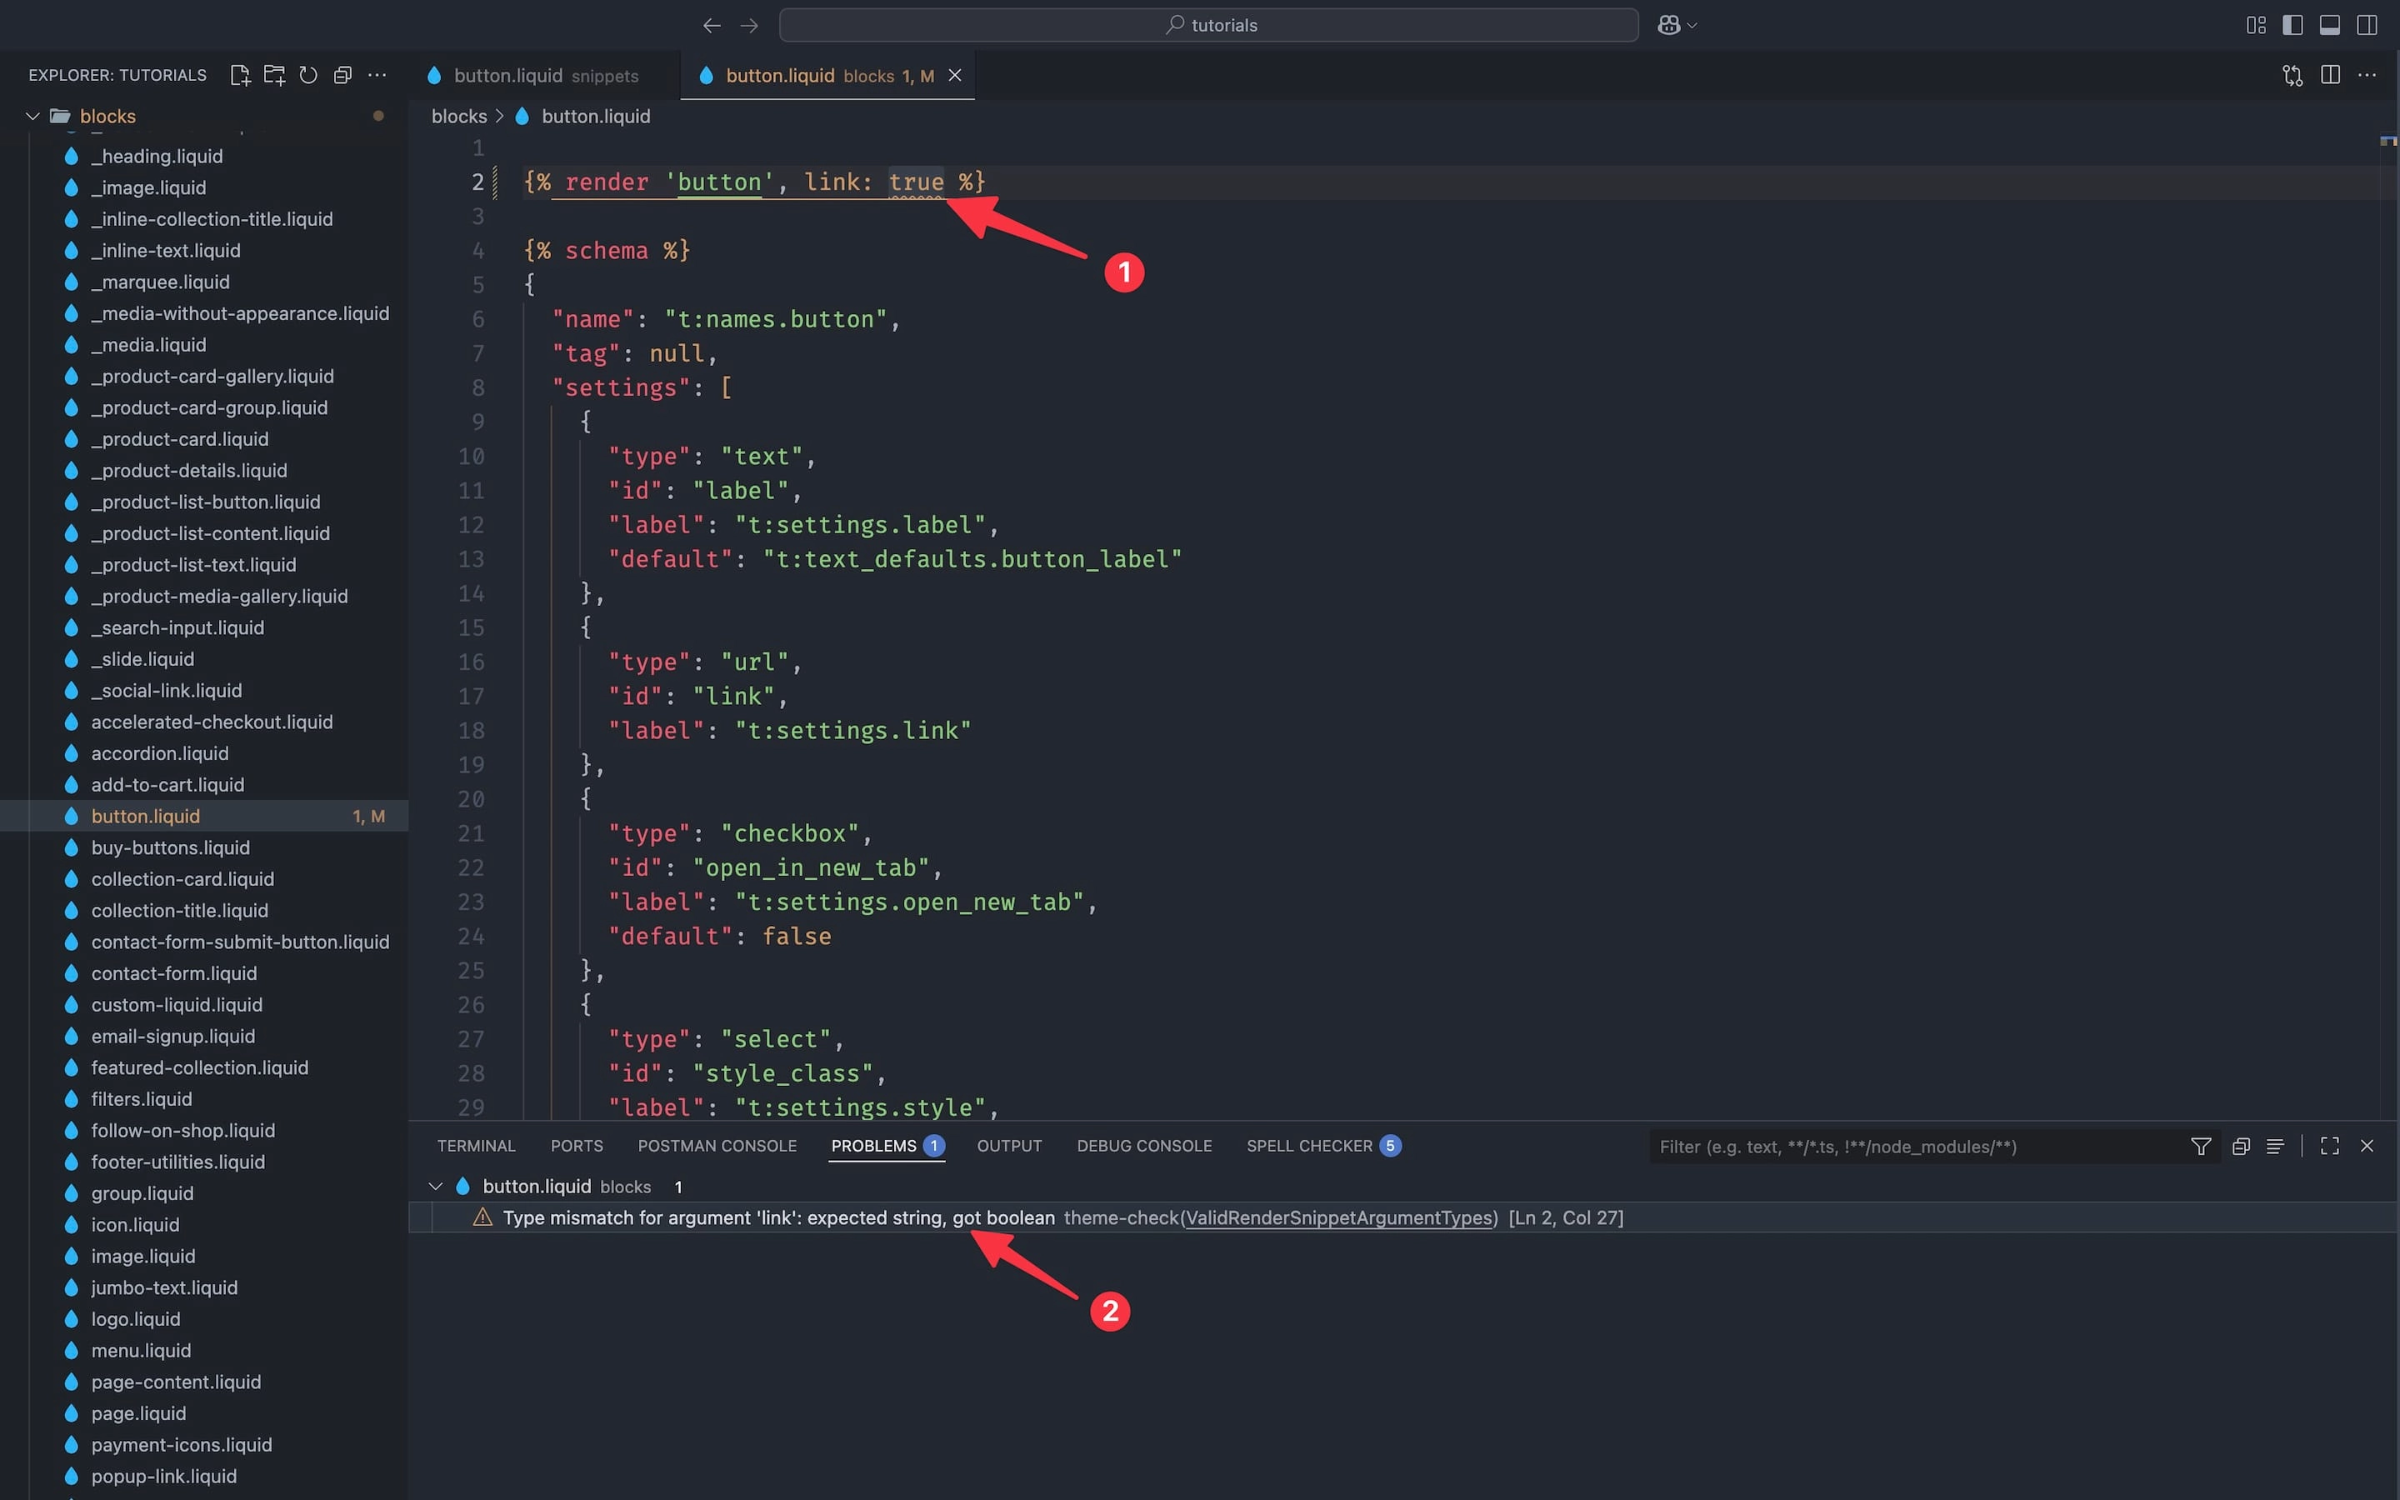2400x1500 pixels.
Task: Open payment-icons.liquid file
Action: click(x=182, y=1444)
